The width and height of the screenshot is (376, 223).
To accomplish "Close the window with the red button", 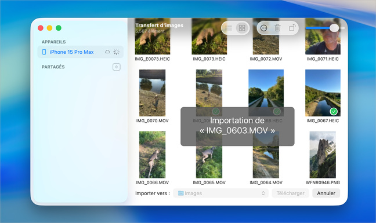I will (x=41, y=28).
